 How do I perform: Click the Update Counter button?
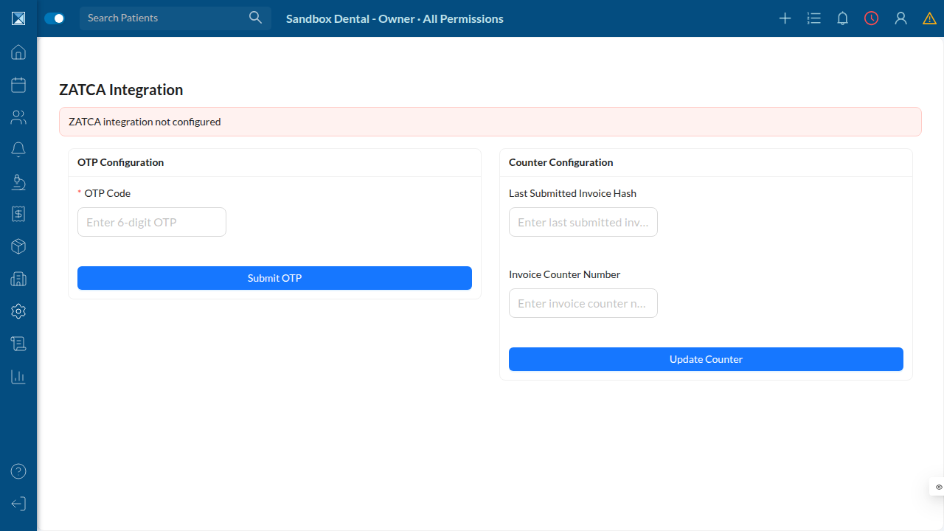pos(706,359)
